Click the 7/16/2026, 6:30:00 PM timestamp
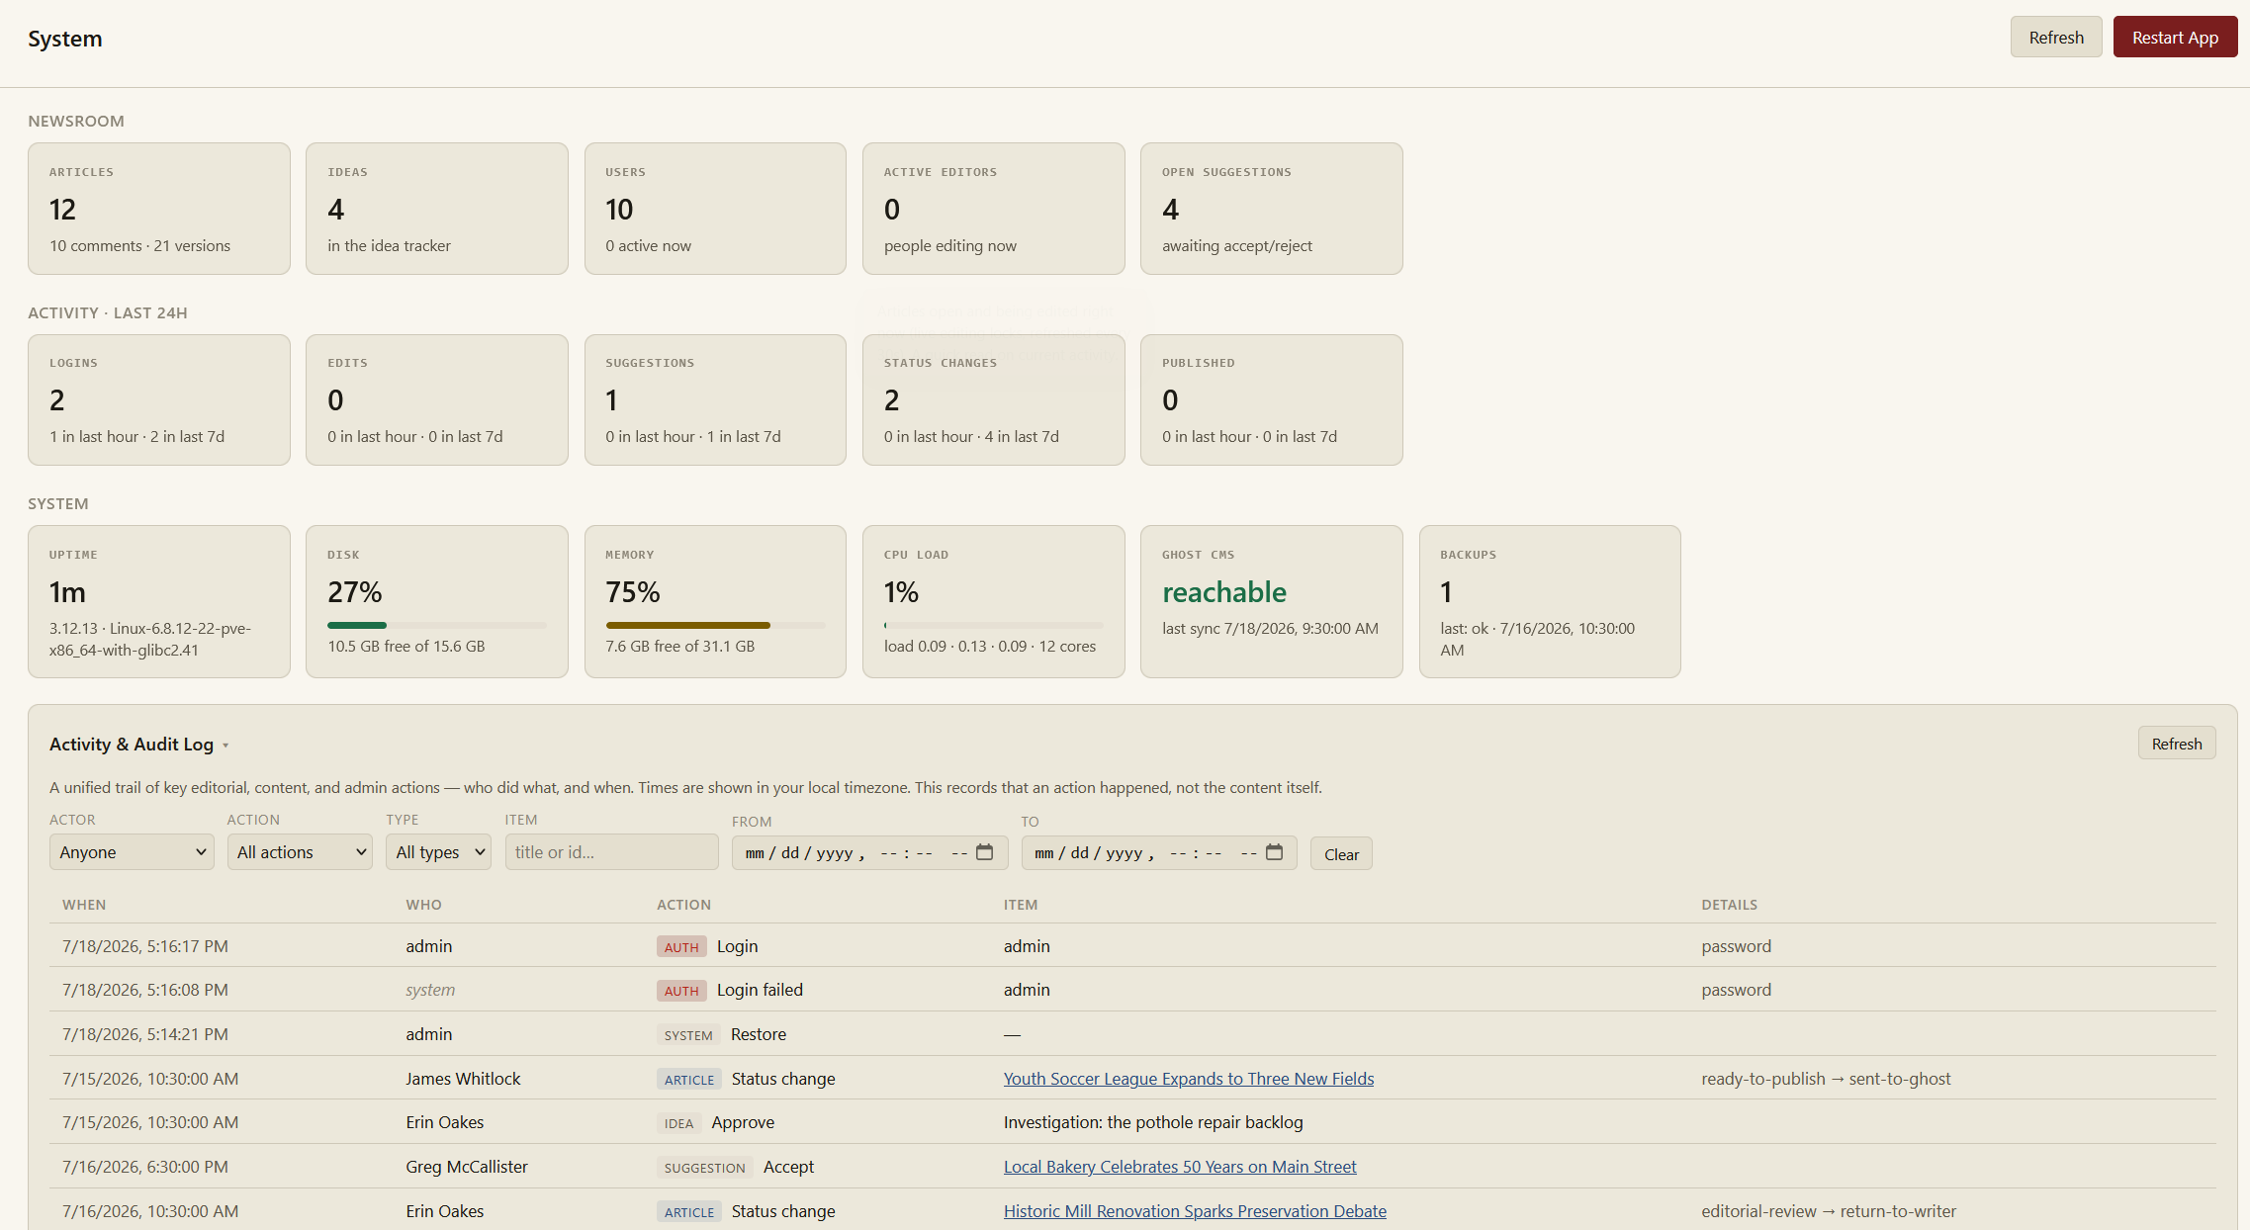The height and width of the screenshot is (1230, 2250). [145, 1167]
